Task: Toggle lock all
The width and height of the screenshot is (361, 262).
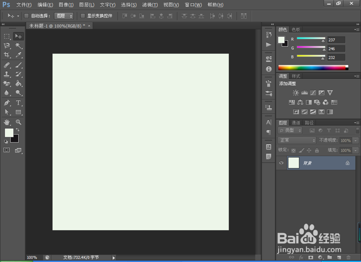Action: 317,150
